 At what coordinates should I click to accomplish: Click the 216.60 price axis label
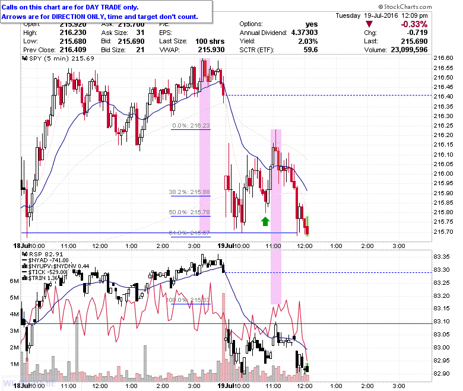pyautogui.click(x=443, y=58)
